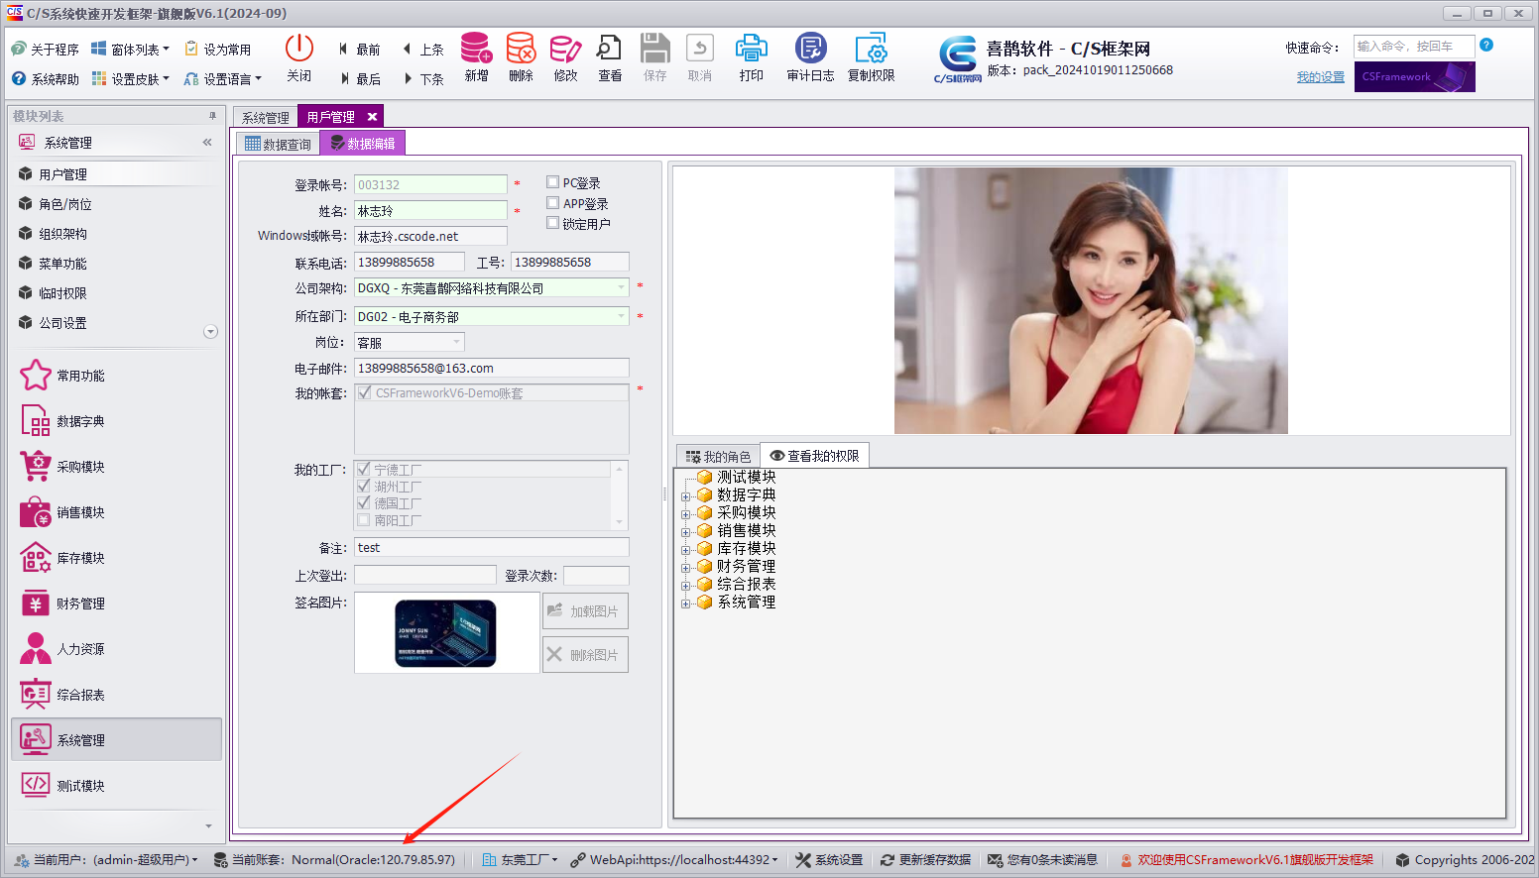This screenshot has width=1539, height=878.
Task: Open the 公司架构 dropdown
Action: point(622,287)
